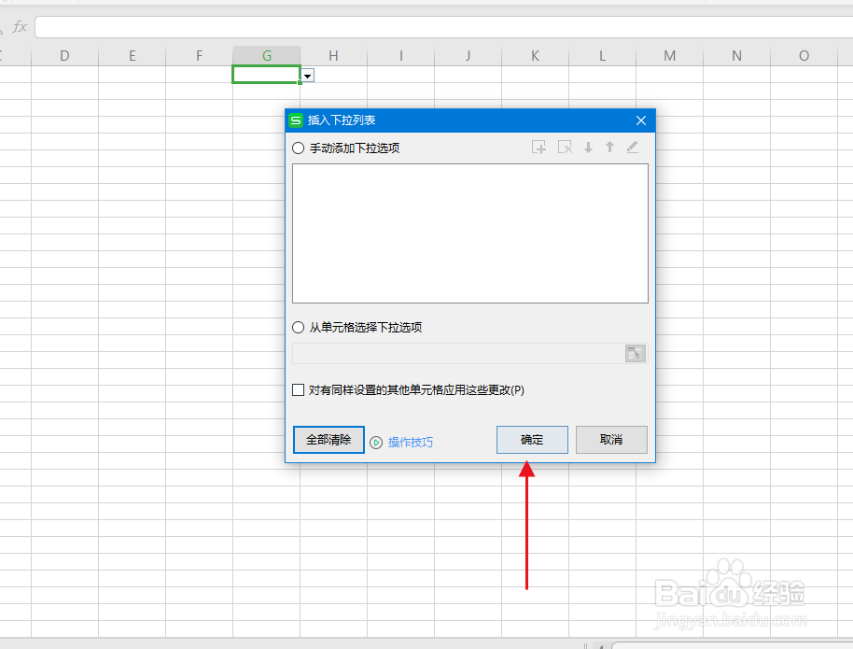Click the cell range input field
The width and height of the screenshot is (853, 649).
click(458, 353)
